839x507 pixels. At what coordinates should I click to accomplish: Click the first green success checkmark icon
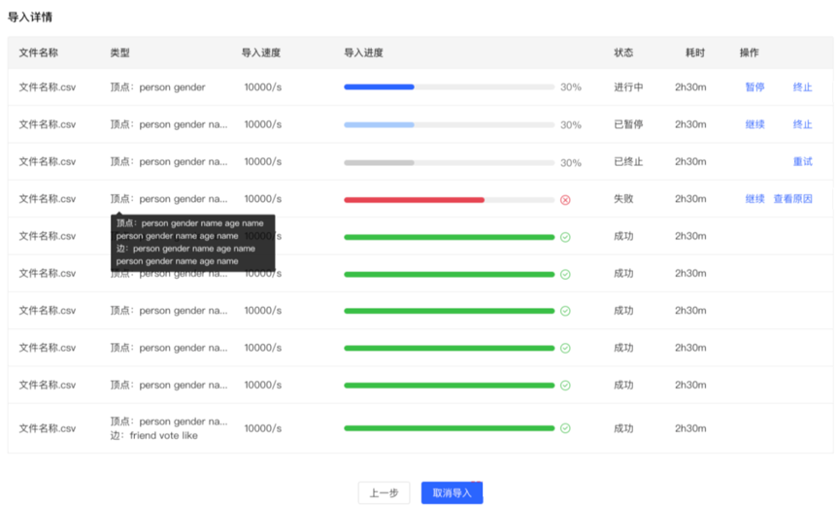click(565, 237)
